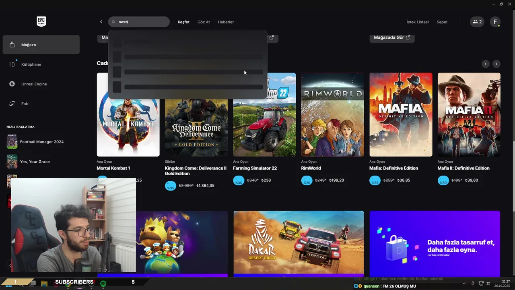
Task: Click external link icon on Mağazada Gör
Action: [x=408, y=37]
